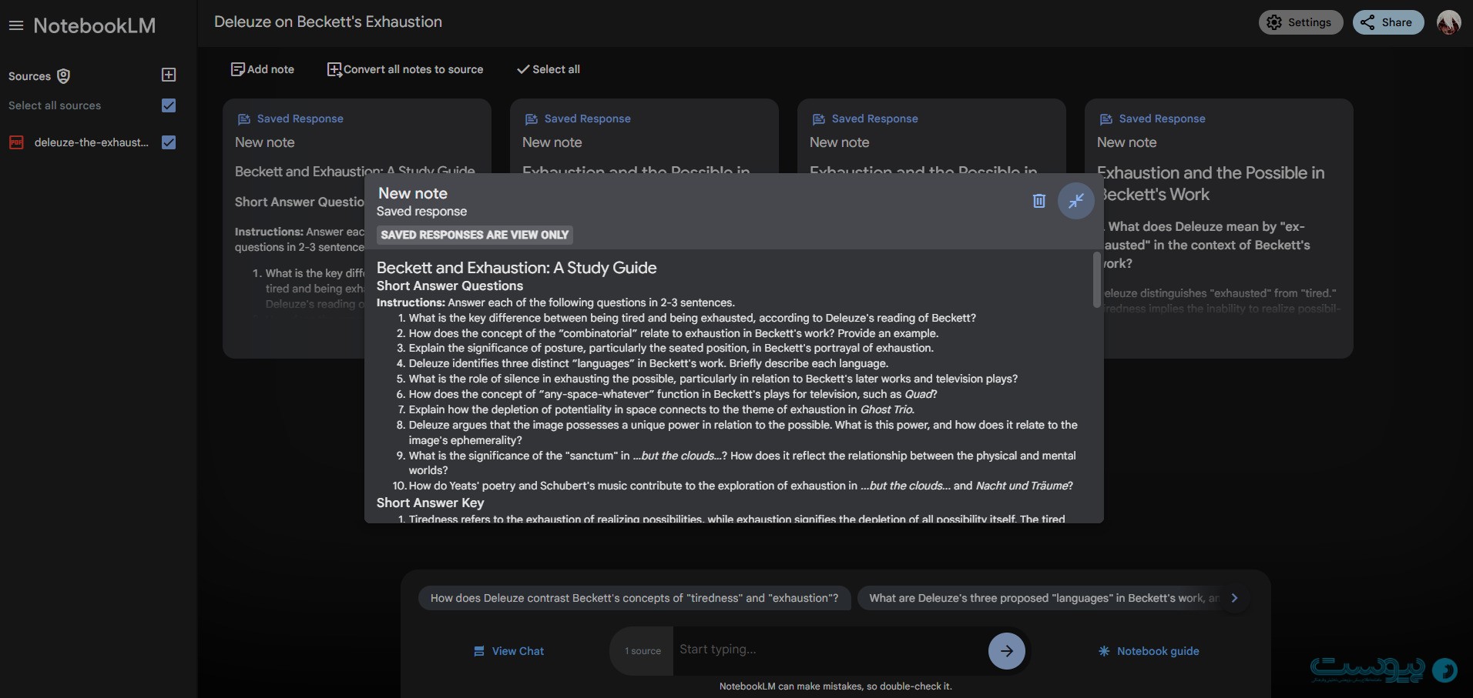Image resolution: width=1473 pixels, height=698 pixels.
Task: Click the Notebook guide asterisk icon
Action: click(x=1104, y=651)
